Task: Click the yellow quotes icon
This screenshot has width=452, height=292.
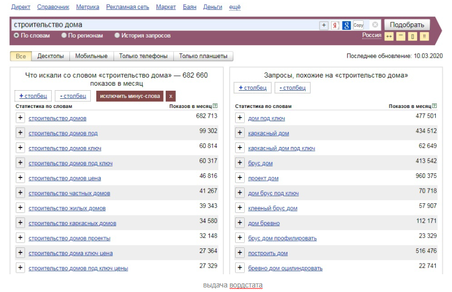Action: pos(401,36)
